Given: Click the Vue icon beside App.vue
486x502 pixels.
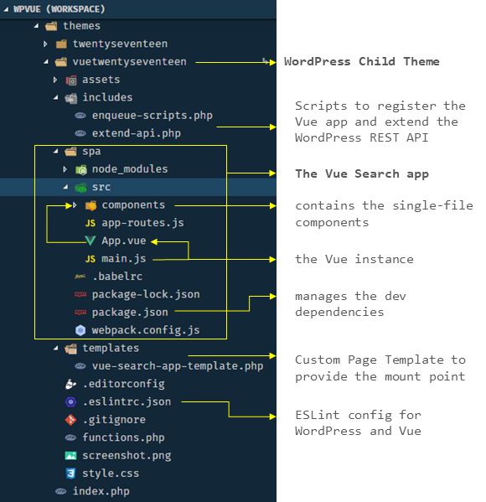Looking at the screenshot, I should pos(90,241).
